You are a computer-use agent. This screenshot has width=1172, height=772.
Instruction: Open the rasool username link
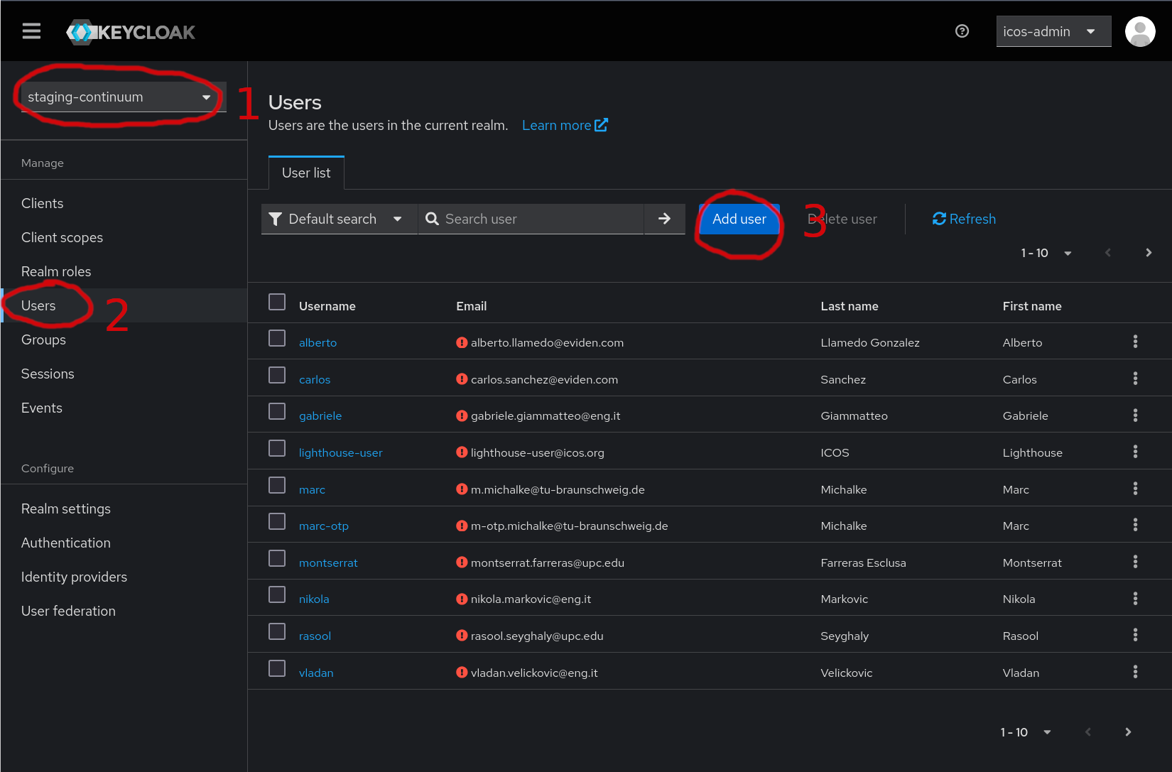[x=315, y=636]
